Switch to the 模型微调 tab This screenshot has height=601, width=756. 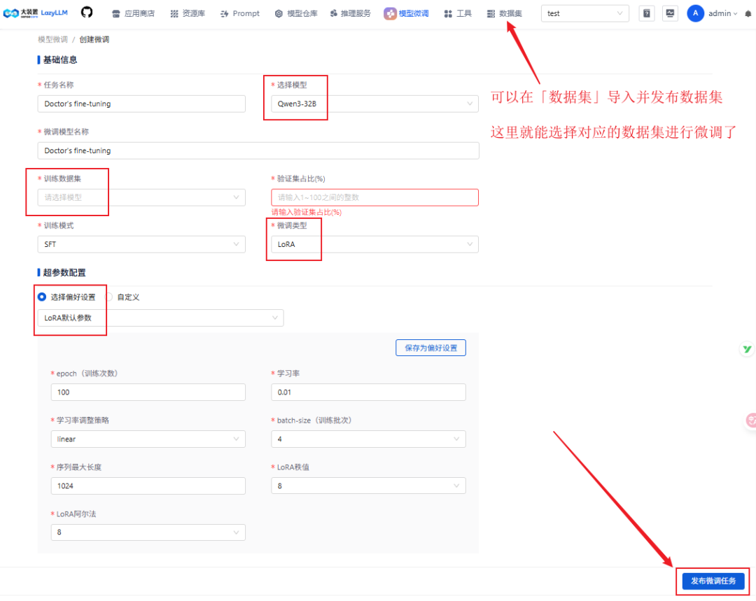click(406, 13)
